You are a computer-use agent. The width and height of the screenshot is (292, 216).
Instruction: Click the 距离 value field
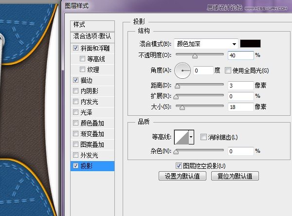(x=240, y=86)
